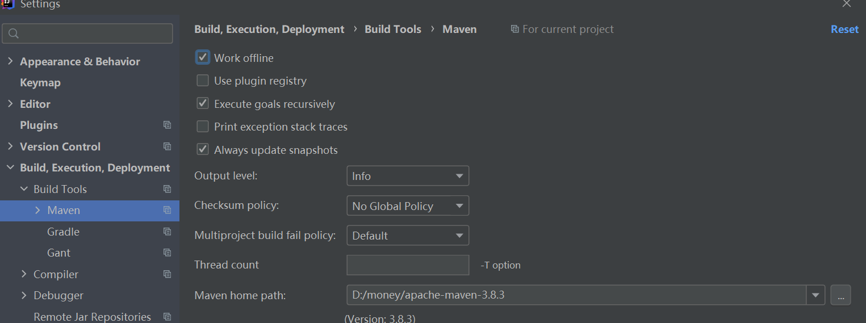Click the Reset link

(x=844, y=30)
